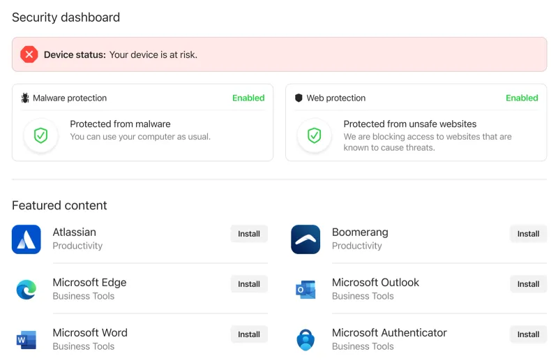Select the Microsoft Word app name
The height and width of the screenshot is (363, 558).
point(90,333)
